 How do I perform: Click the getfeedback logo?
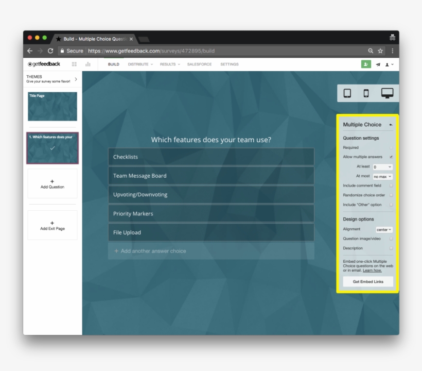[x=44, y=64]
